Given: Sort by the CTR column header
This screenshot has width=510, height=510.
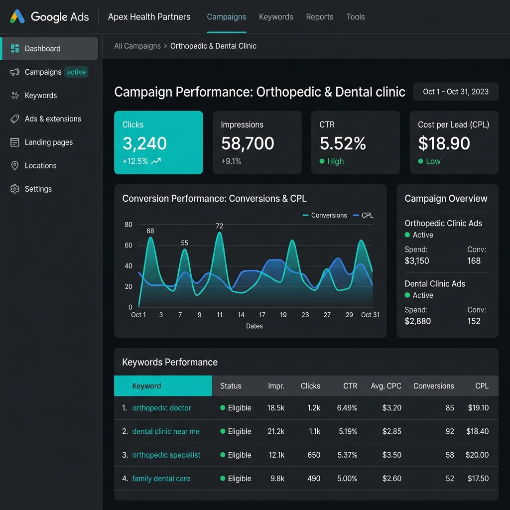Looking at the screenshot, I should pyautogui.click(x=350, y=386).
